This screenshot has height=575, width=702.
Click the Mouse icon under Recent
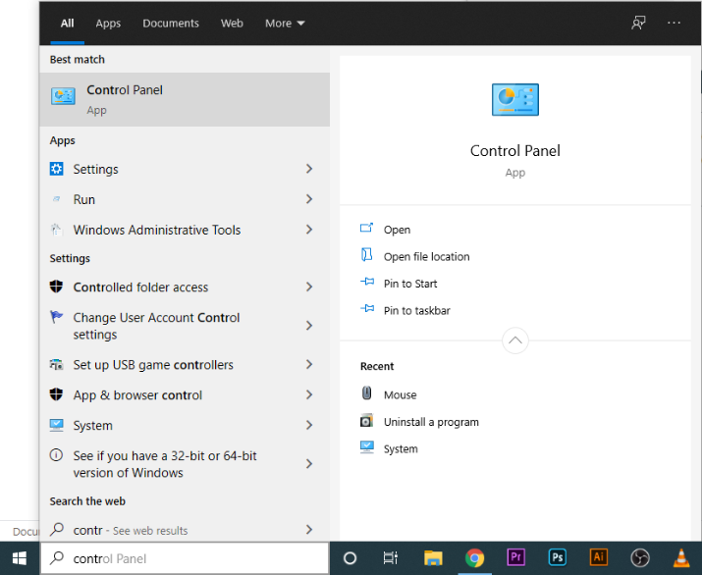366,392
